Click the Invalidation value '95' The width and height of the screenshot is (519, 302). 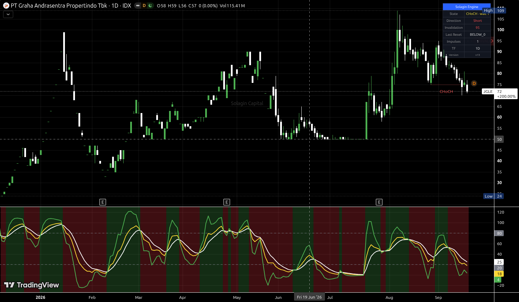(477, 28)
